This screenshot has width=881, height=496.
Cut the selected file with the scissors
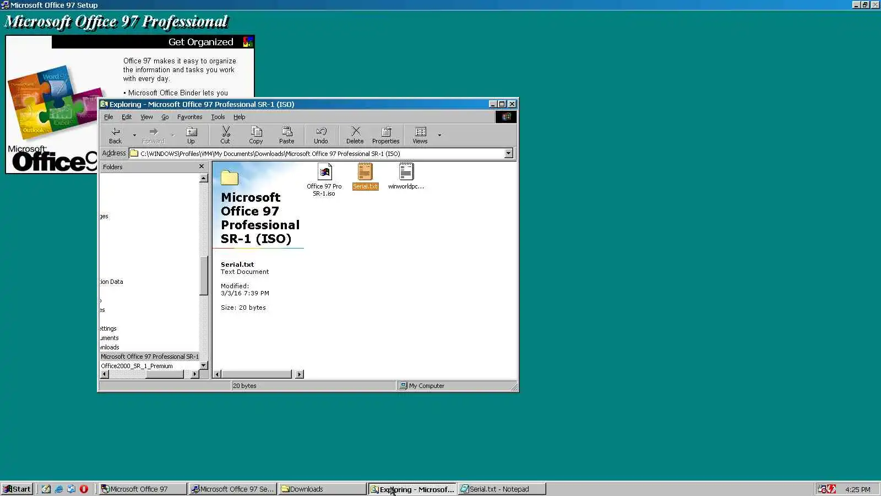tap(225, 135)
